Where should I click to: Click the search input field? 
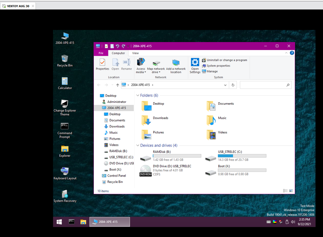266,85
